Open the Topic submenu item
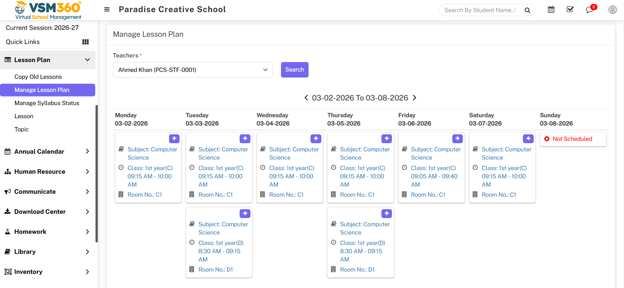 [x=22, y=129]
